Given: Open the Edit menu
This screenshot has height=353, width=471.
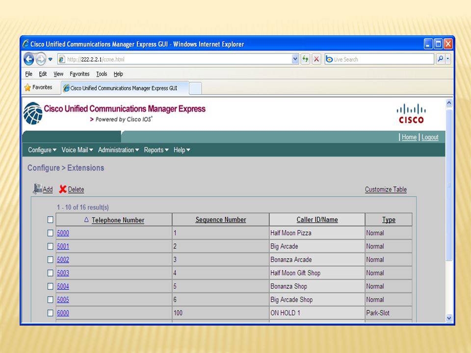Looking at the screenshot, I should click(x=43, y=74).
